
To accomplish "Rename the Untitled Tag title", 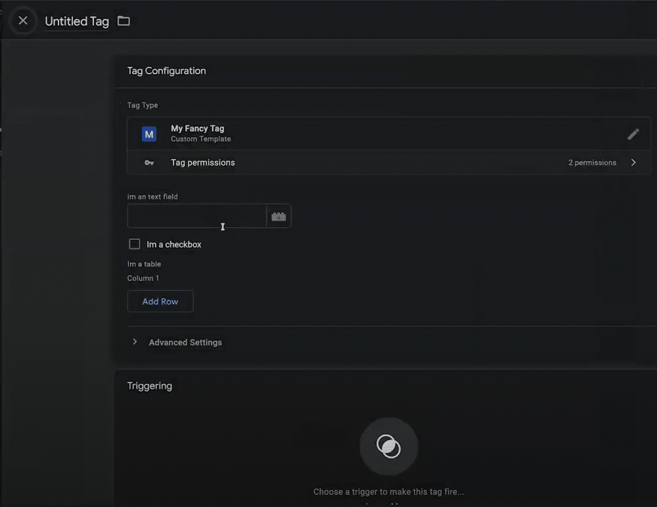I will click(77, 22).
